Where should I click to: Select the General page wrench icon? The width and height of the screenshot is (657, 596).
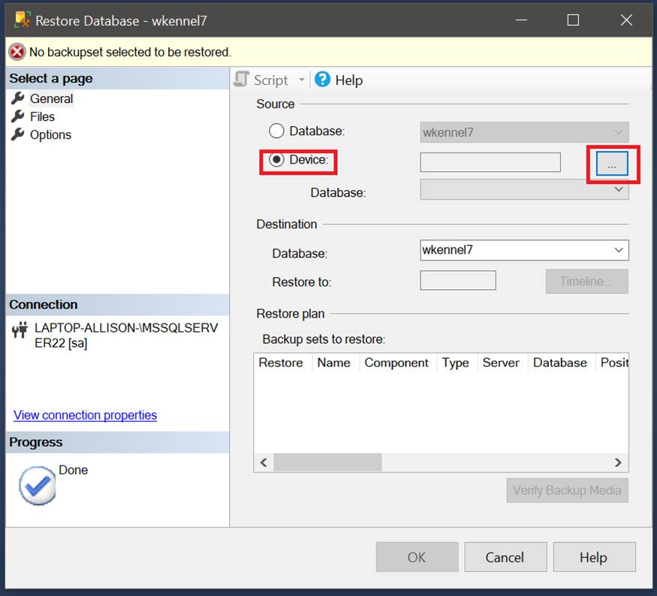(18, 98)
